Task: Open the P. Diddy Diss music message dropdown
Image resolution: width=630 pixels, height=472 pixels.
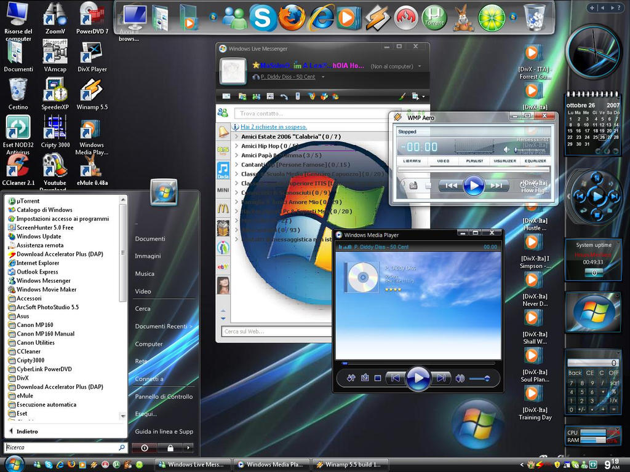Action: tap(323, 77)
